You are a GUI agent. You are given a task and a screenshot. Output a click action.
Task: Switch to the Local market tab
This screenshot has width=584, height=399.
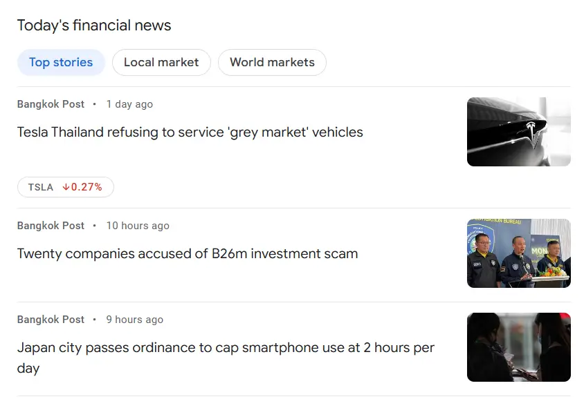click(x=161, y=62)
